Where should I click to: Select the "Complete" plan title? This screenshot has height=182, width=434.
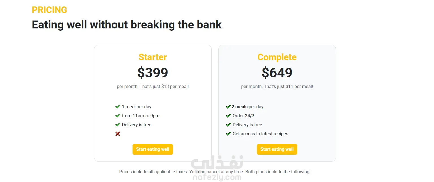tap(277, 57)
